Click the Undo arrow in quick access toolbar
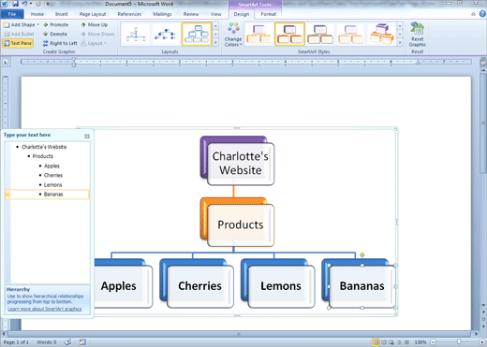The height and width of the screenshot is (347, 487). tap(24, 4)
